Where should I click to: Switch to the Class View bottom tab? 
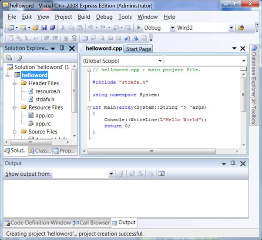coord(40,151)
